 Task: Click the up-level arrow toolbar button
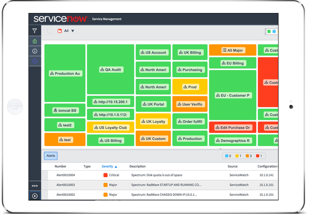(48, 31)
